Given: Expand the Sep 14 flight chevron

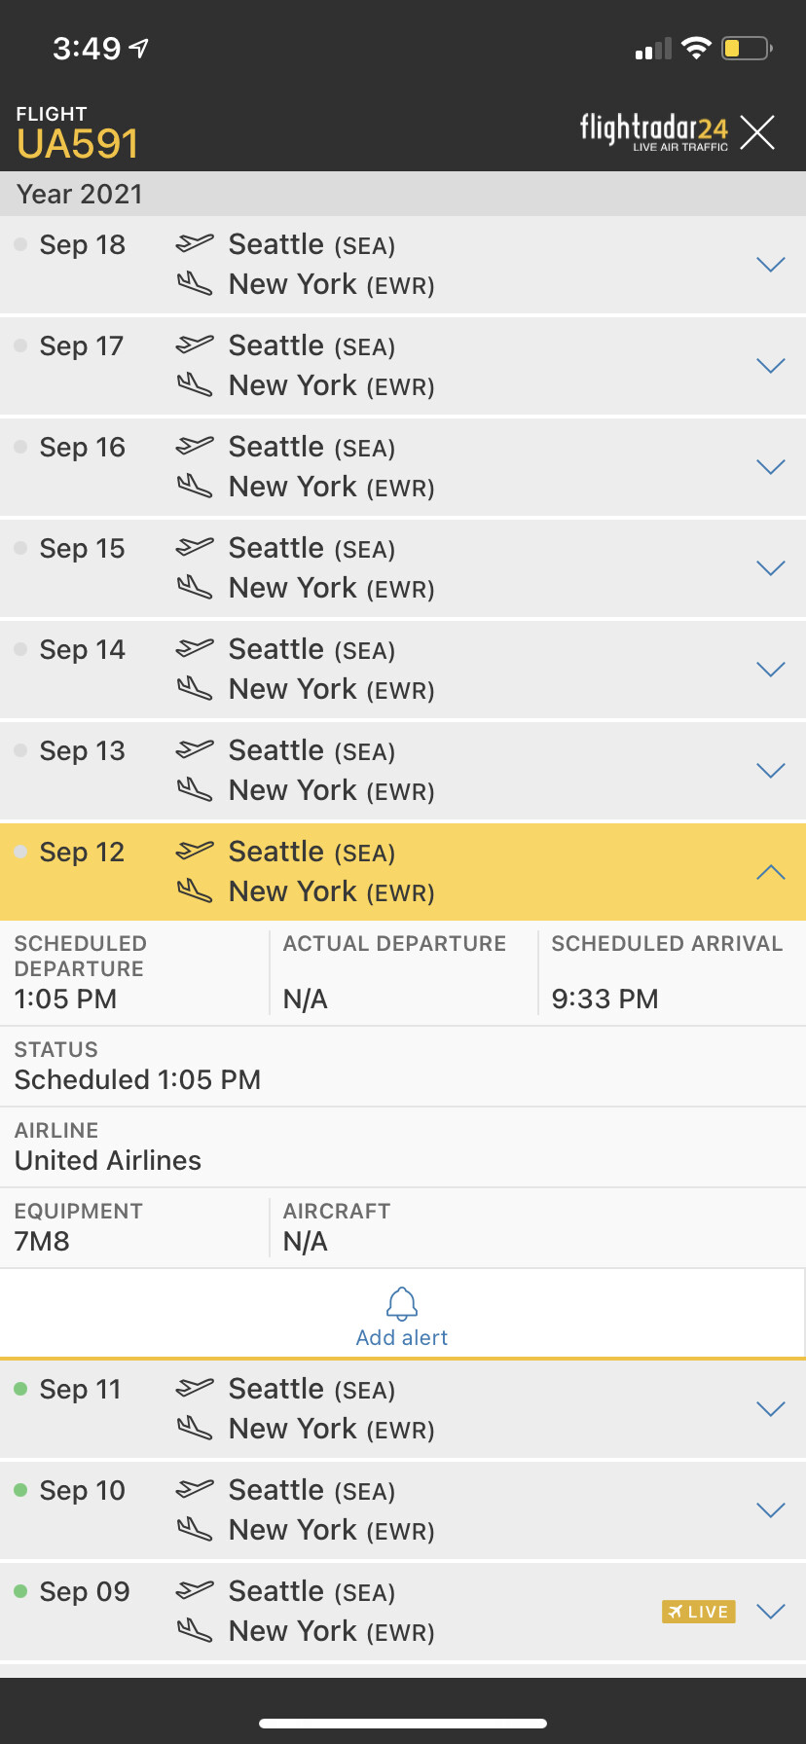Looking at the screenshot, I should tap(770, 670).
